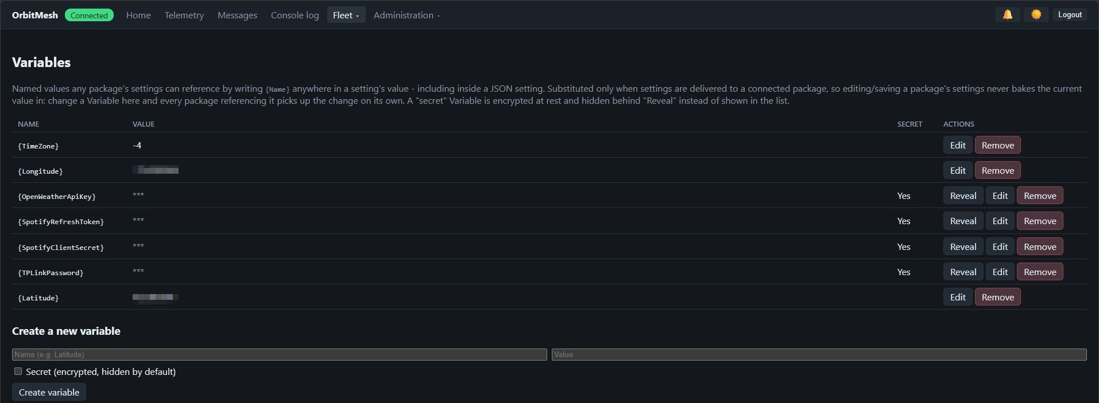Remove the Latitude variable
This screenshot has width=1099, height=403.
997,297
